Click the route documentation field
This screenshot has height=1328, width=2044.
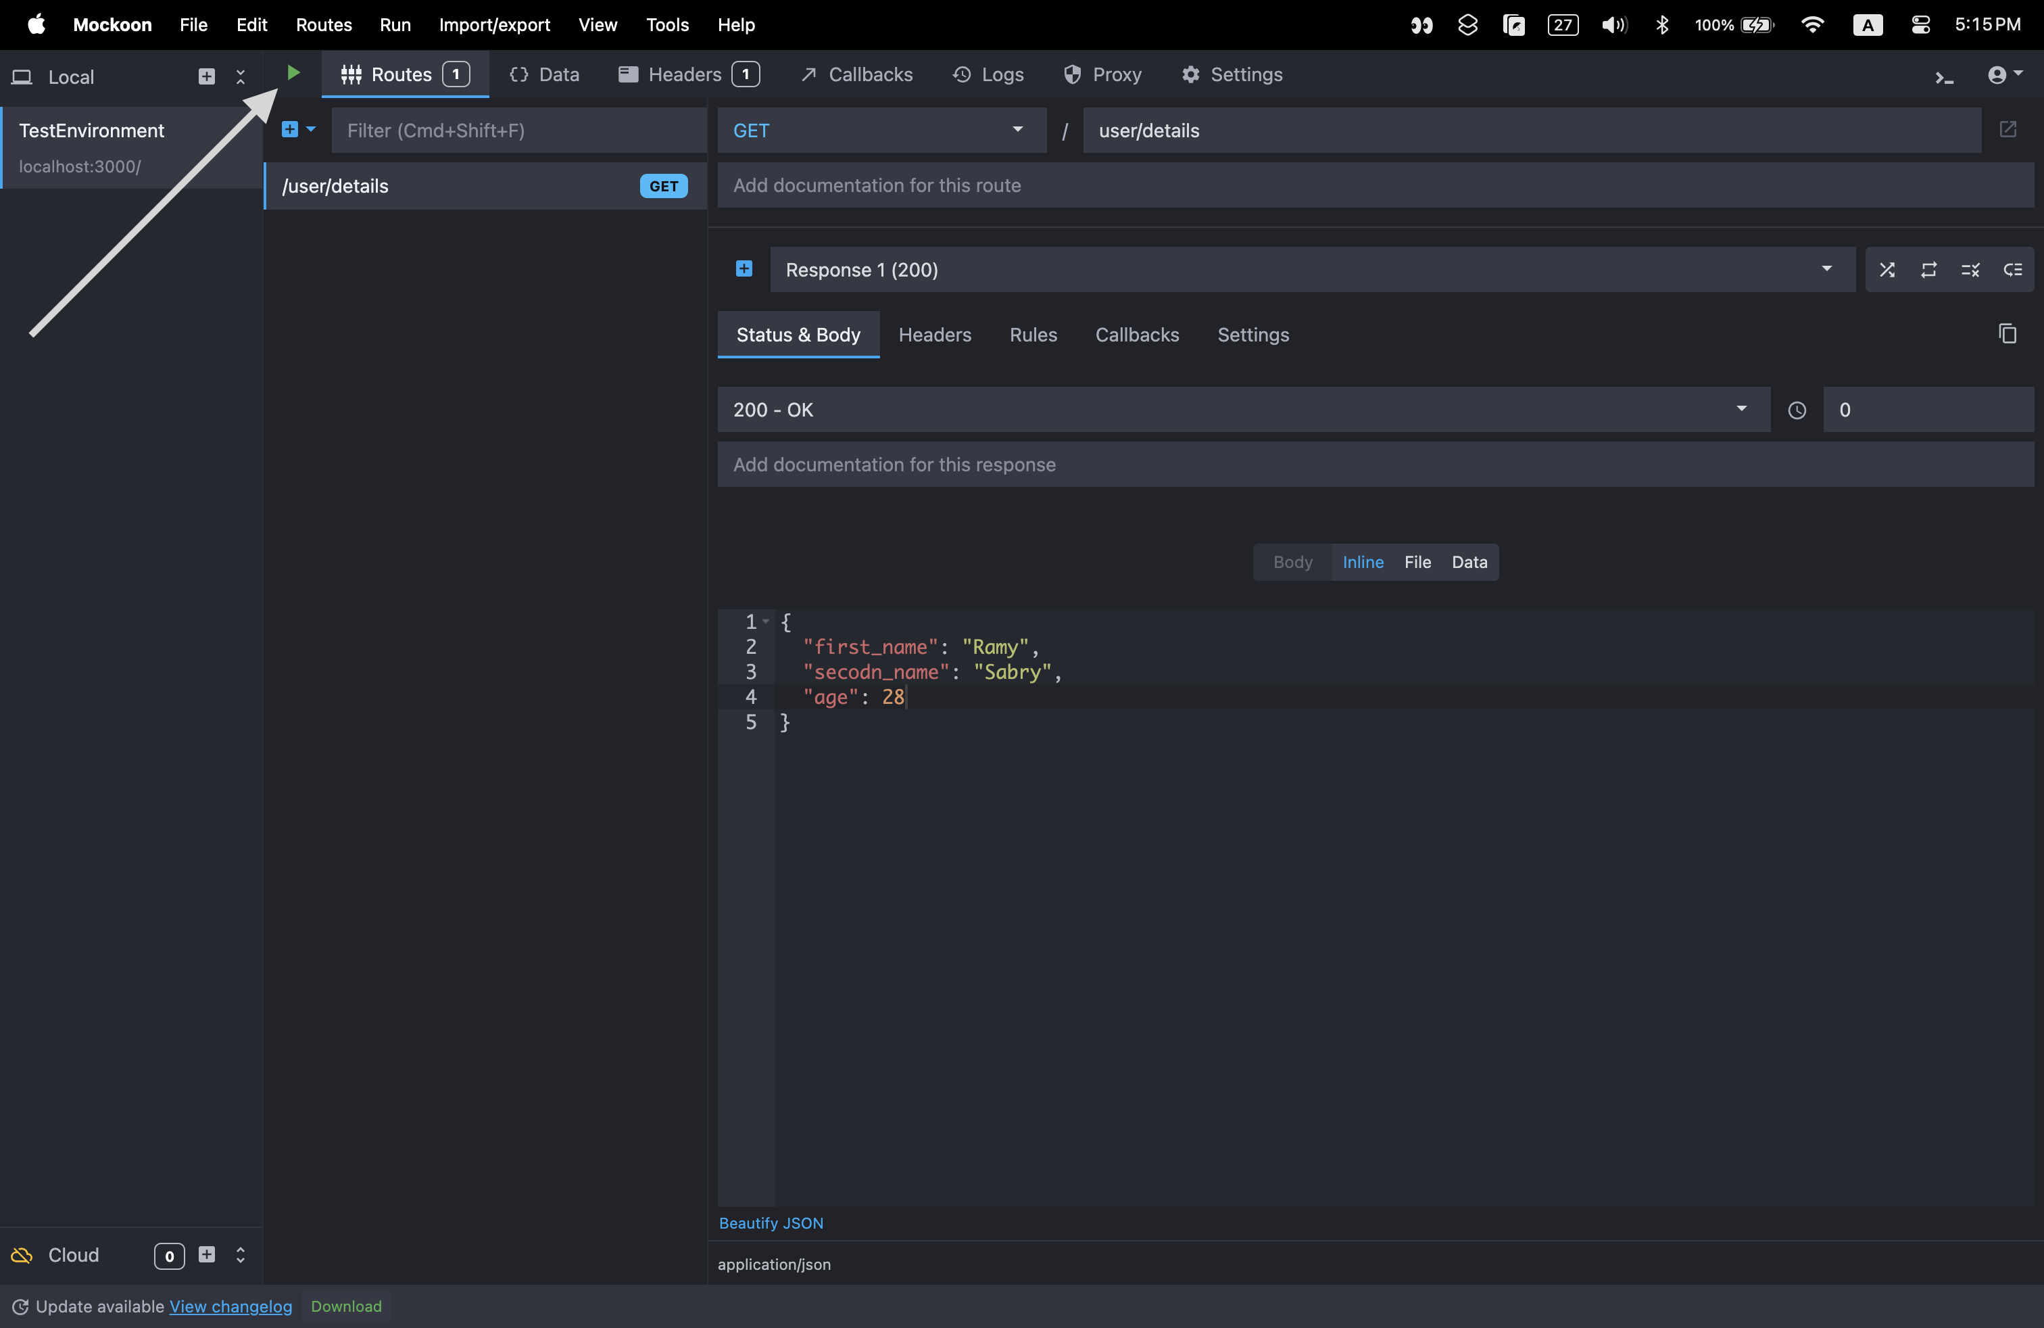1375,185
